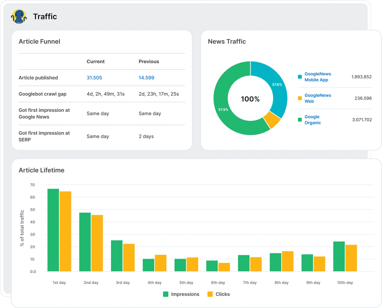Click the green Google Organic legend square
The image size is (382, 308).
pyautogui.click(x=300, y=120)
